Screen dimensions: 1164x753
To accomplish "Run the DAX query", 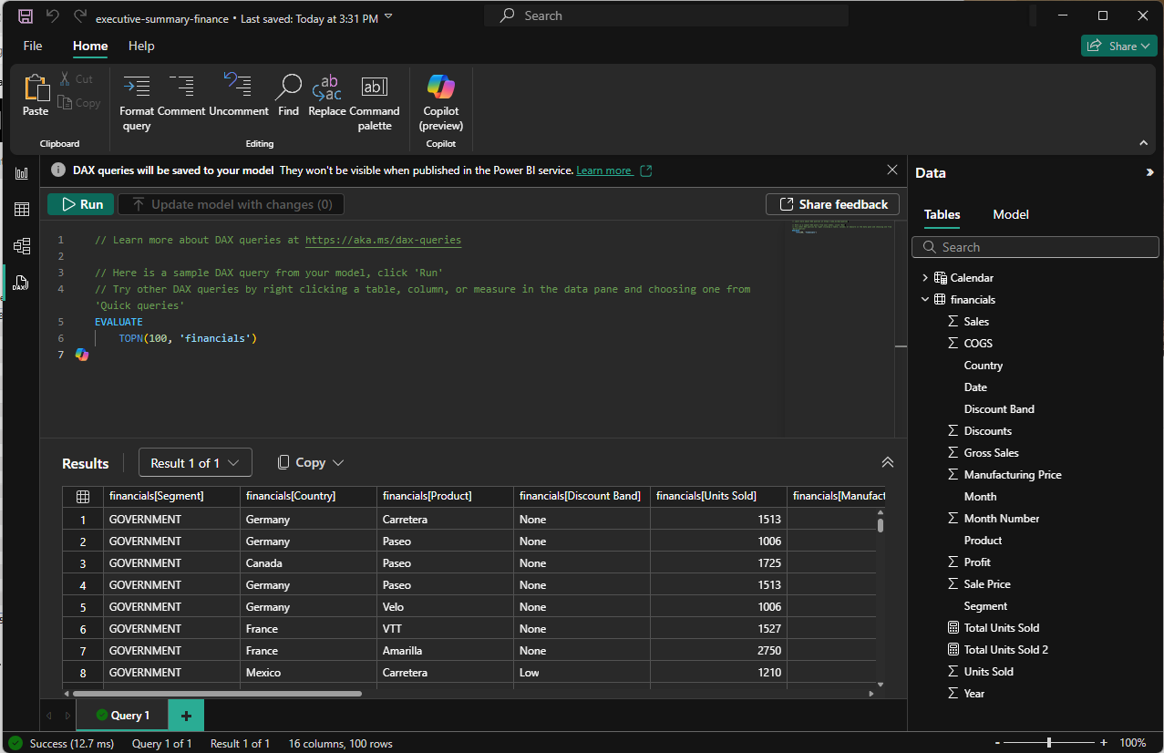I will 81,204.
